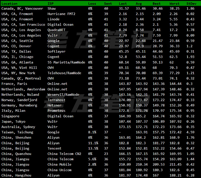Click the Terrahost ISP entry
This screenshot has width=201, height=178.
[56, 100]
